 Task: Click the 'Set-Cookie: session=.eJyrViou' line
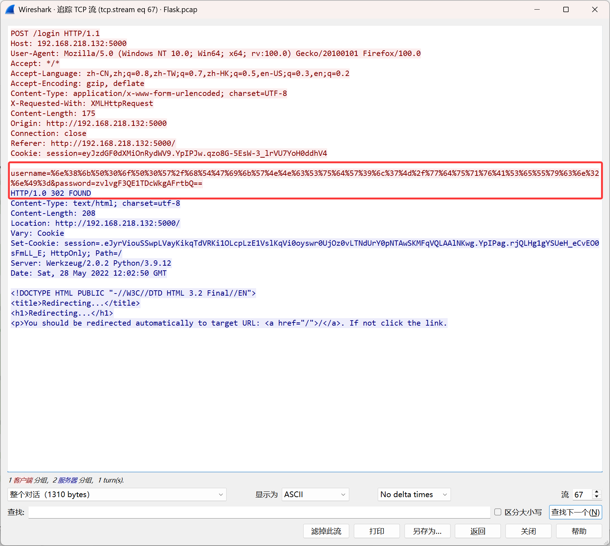(x=305, y=243)
